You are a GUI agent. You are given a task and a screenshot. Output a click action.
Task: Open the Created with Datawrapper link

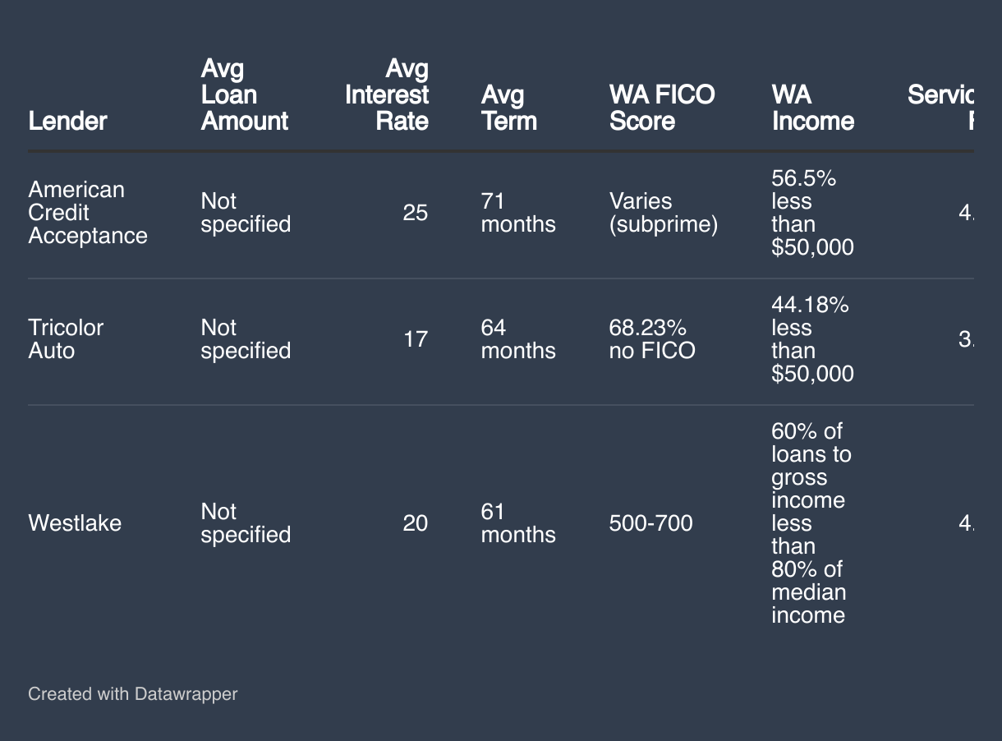pyautogui.click(x=133, y=694)
